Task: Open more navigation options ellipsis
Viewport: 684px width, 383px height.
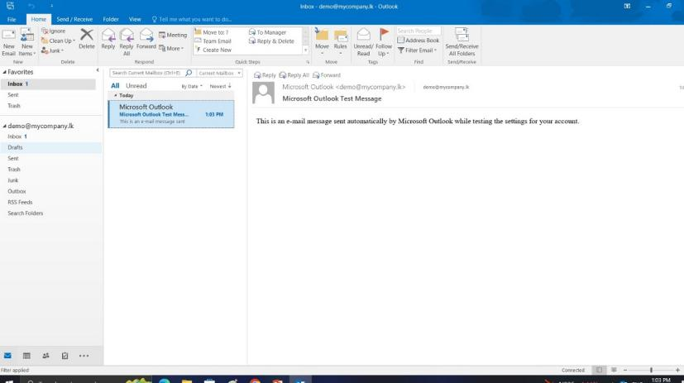Action: click(84, 356)
